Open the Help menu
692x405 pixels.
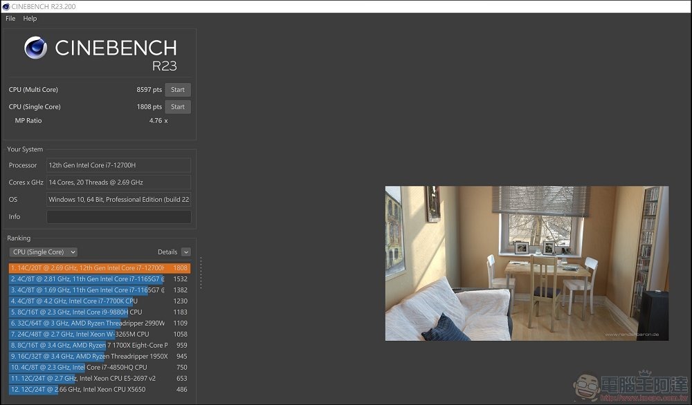tap(30, 19)
